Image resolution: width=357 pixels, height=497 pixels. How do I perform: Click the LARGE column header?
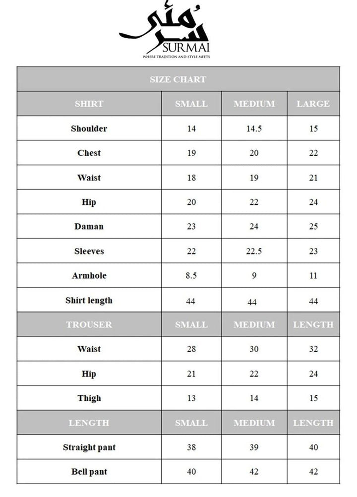click(313, 104)
